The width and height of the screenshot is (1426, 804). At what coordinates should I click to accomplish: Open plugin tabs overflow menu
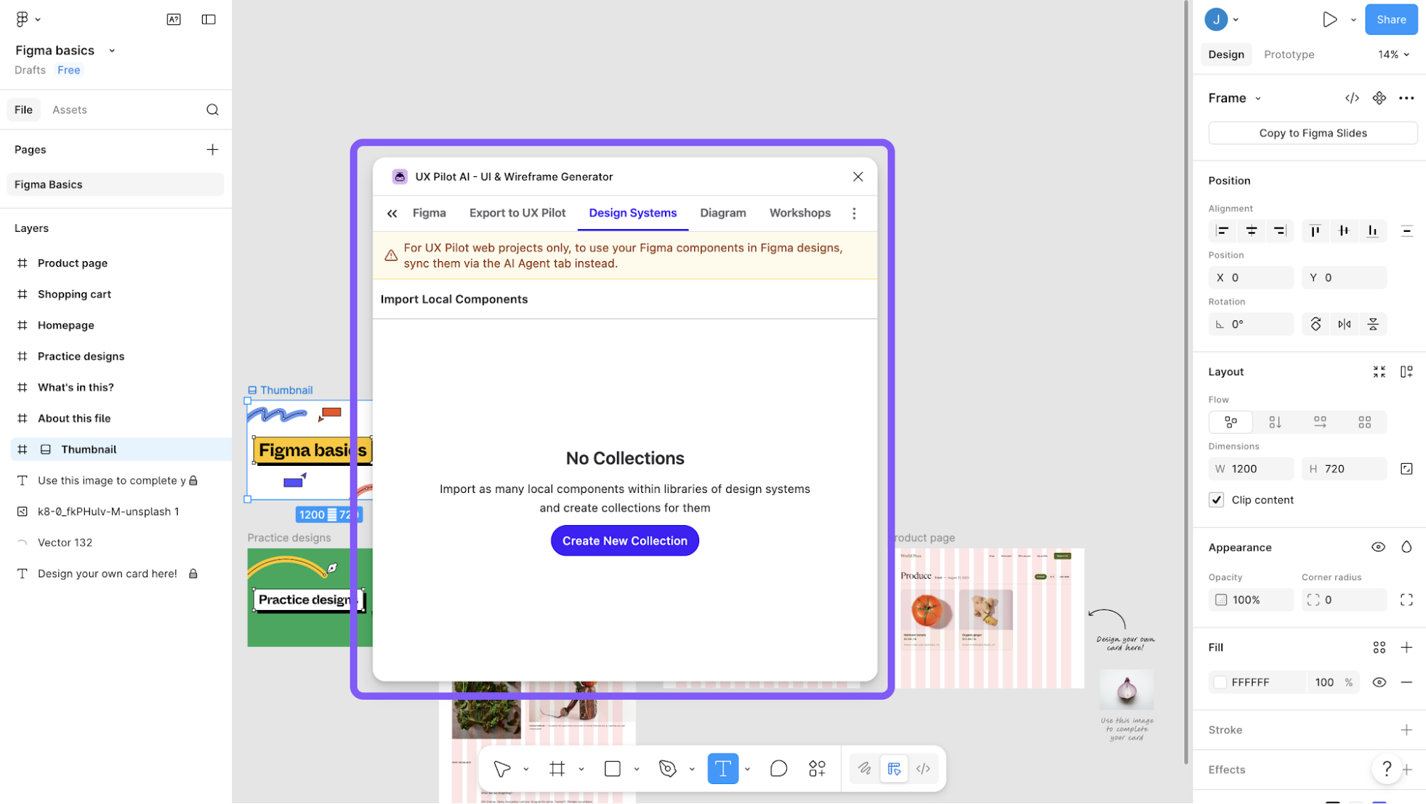pos(853,213)
